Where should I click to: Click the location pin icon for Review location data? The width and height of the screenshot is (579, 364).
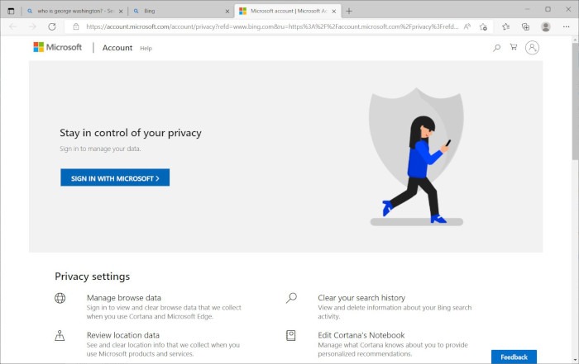60,335
